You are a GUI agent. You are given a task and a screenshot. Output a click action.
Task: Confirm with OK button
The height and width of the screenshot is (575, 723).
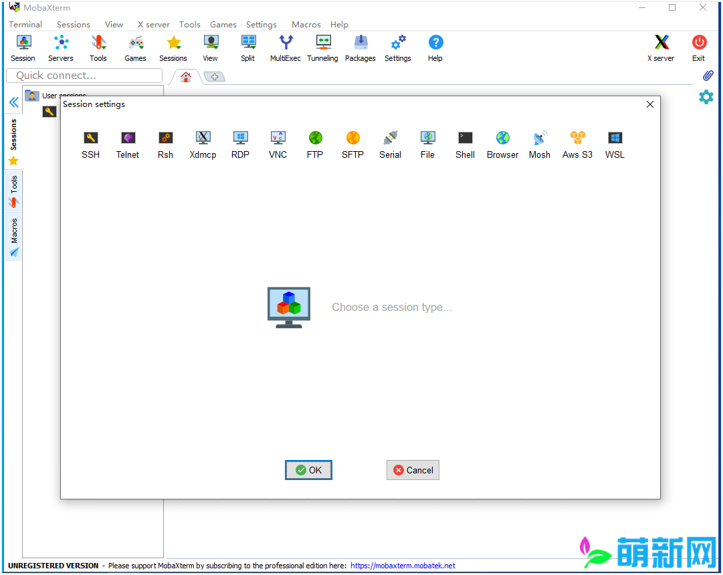point(308,470)
